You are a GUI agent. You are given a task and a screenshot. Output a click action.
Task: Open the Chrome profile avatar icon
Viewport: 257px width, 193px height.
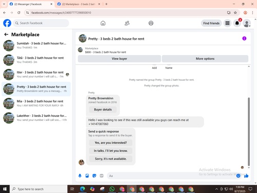click(x=245, y=13)
